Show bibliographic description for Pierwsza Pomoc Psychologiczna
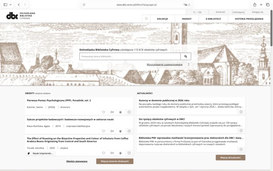 112,112
